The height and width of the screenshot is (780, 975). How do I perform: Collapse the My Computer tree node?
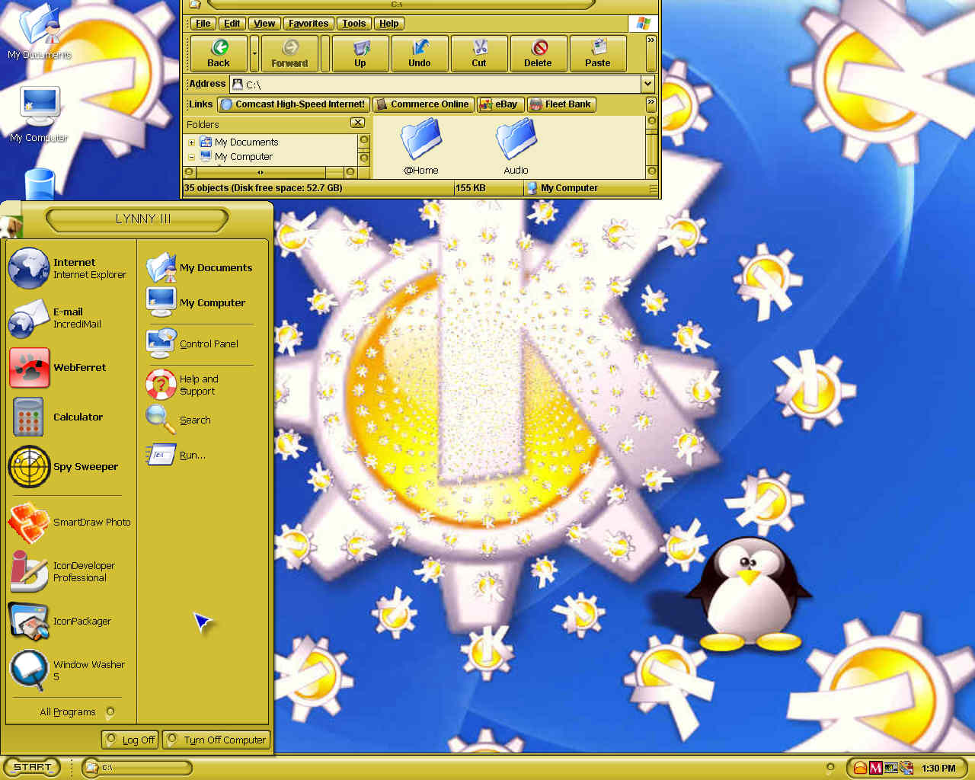coord(191,157)
